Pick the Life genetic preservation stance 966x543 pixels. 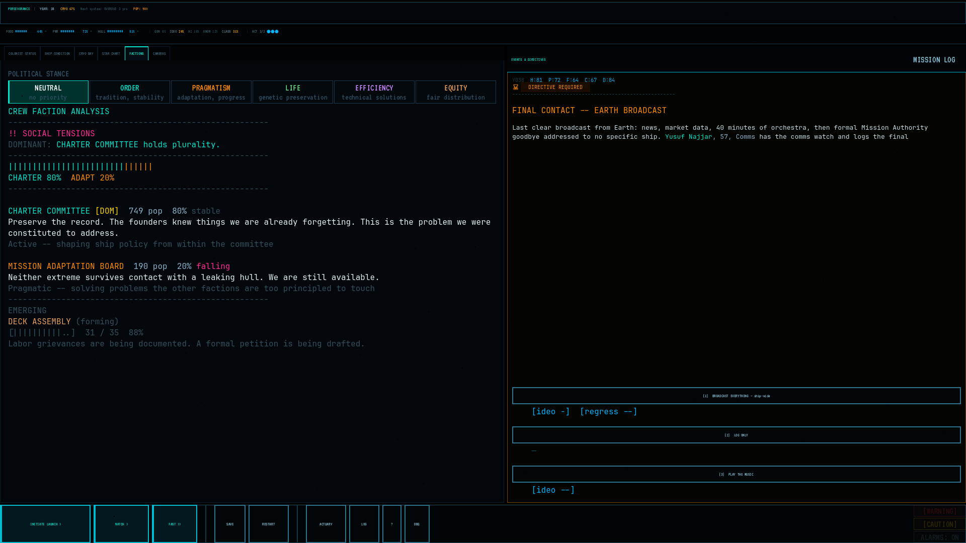click(x=293, y=92)
